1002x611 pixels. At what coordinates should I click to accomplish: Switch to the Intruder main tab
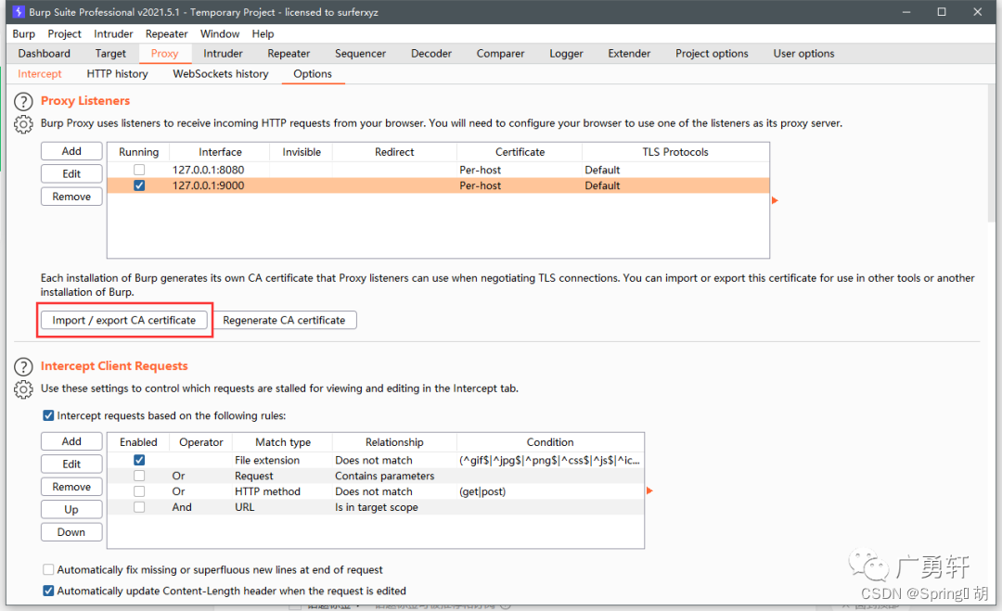pyautogui.click(x=223, y=54)
